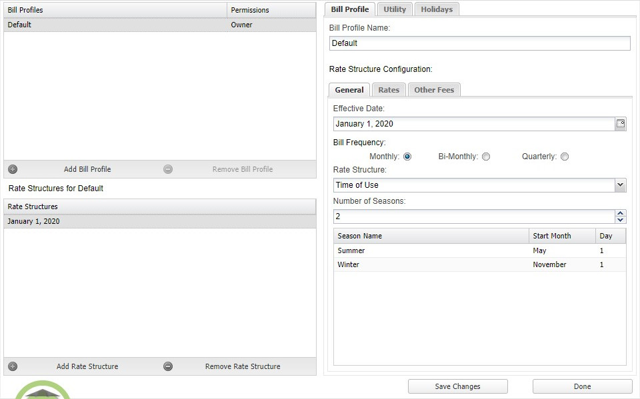Image resolution: width=640 pixels, height=399 pixels.
Task: Select the Default bill profile row
Action: tap(159, 25)
